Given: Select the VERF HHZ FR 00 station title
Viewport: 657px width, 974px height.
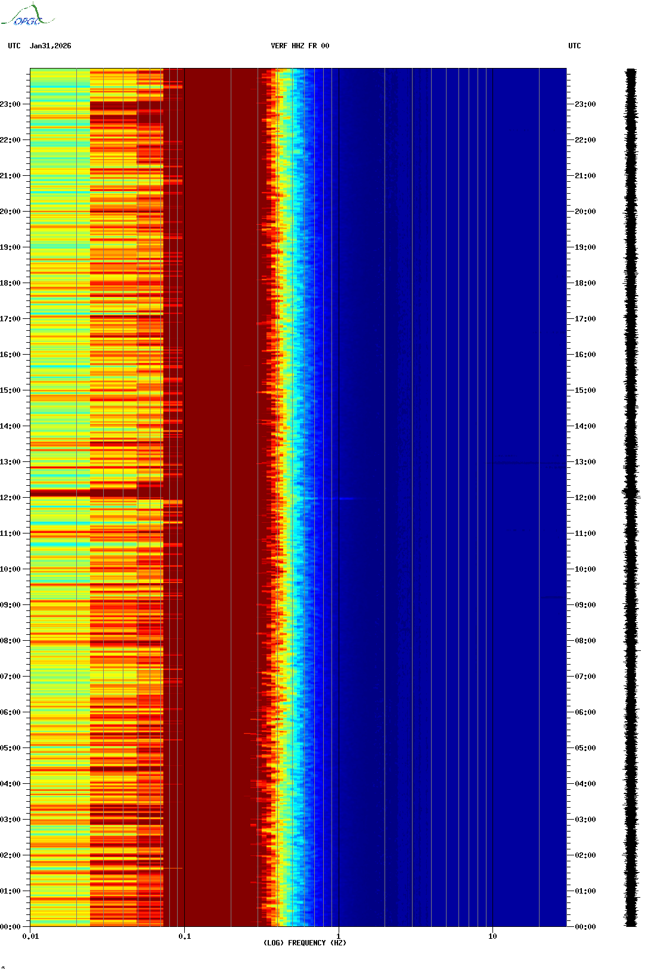Looking at the screenshot, I should [299, 46].
